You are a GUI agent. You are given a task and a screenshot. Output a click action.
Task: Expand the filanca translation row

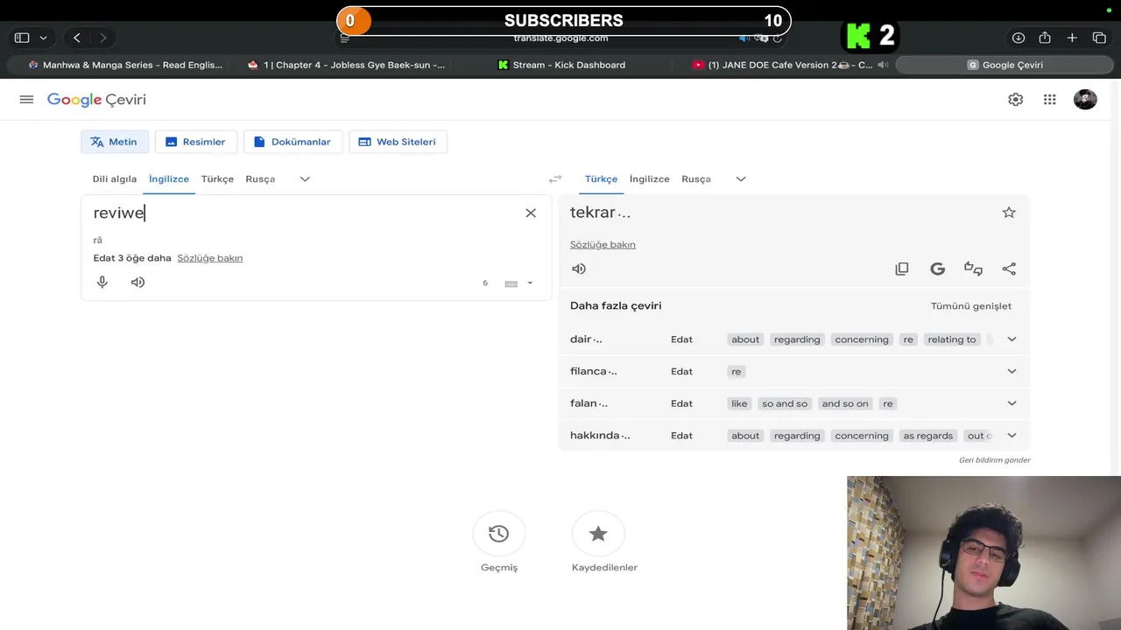(1012, 371)
